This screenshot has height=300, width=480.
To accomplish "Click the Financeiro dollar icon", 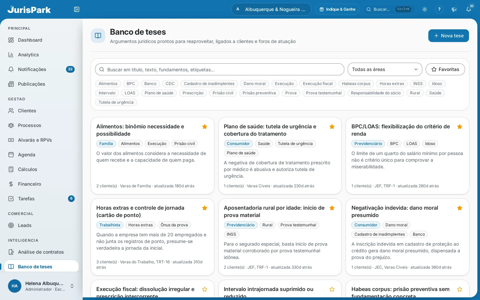I will click(x=11, y=184).
